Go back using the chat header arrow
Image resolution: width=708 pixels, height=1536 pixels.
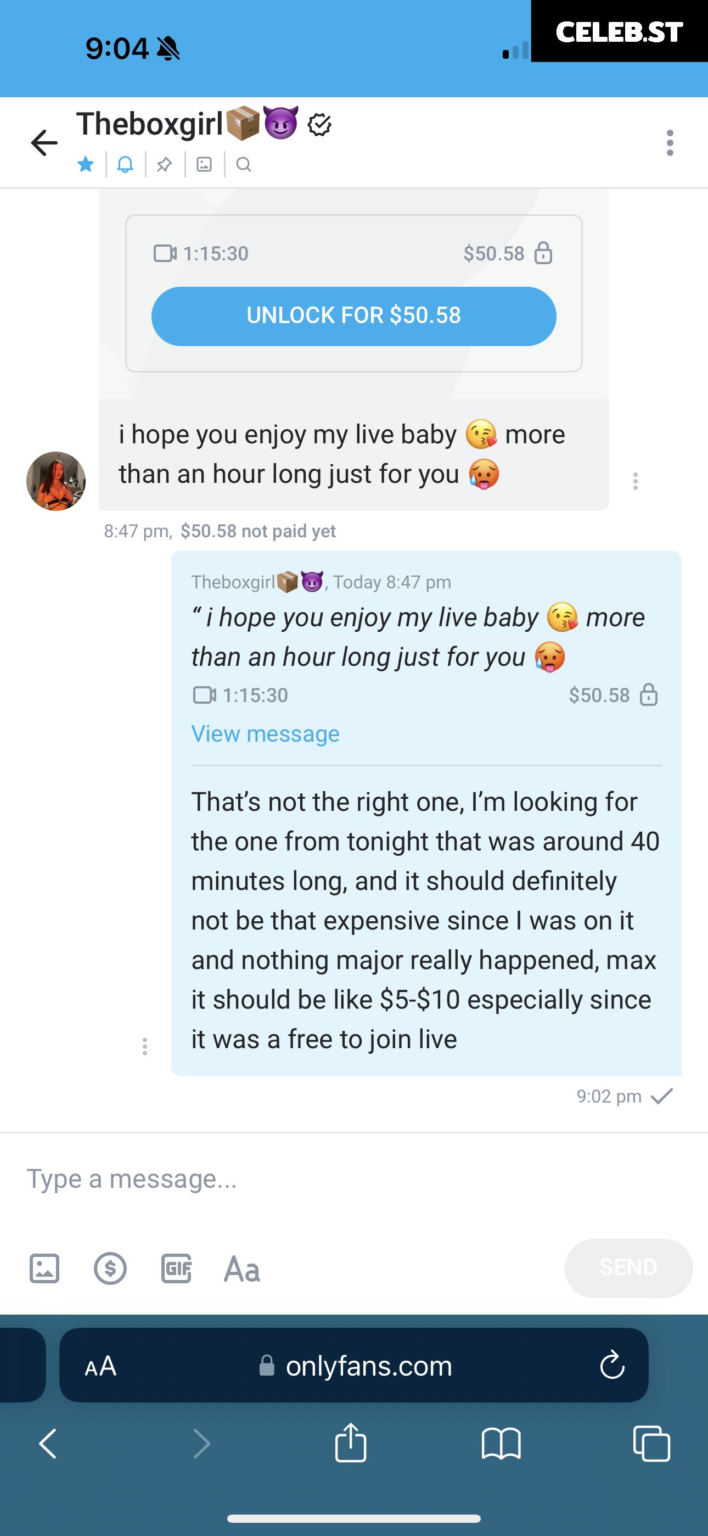click(44, 143)
